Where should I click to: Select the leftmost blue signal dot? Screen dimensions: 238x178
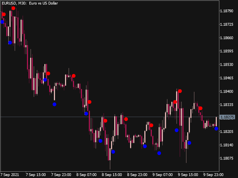(2, 22)
